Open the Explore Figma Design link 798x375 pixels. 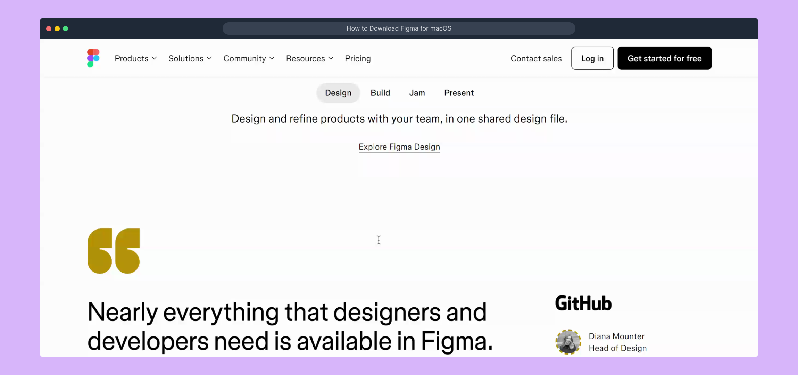[399, 147]
